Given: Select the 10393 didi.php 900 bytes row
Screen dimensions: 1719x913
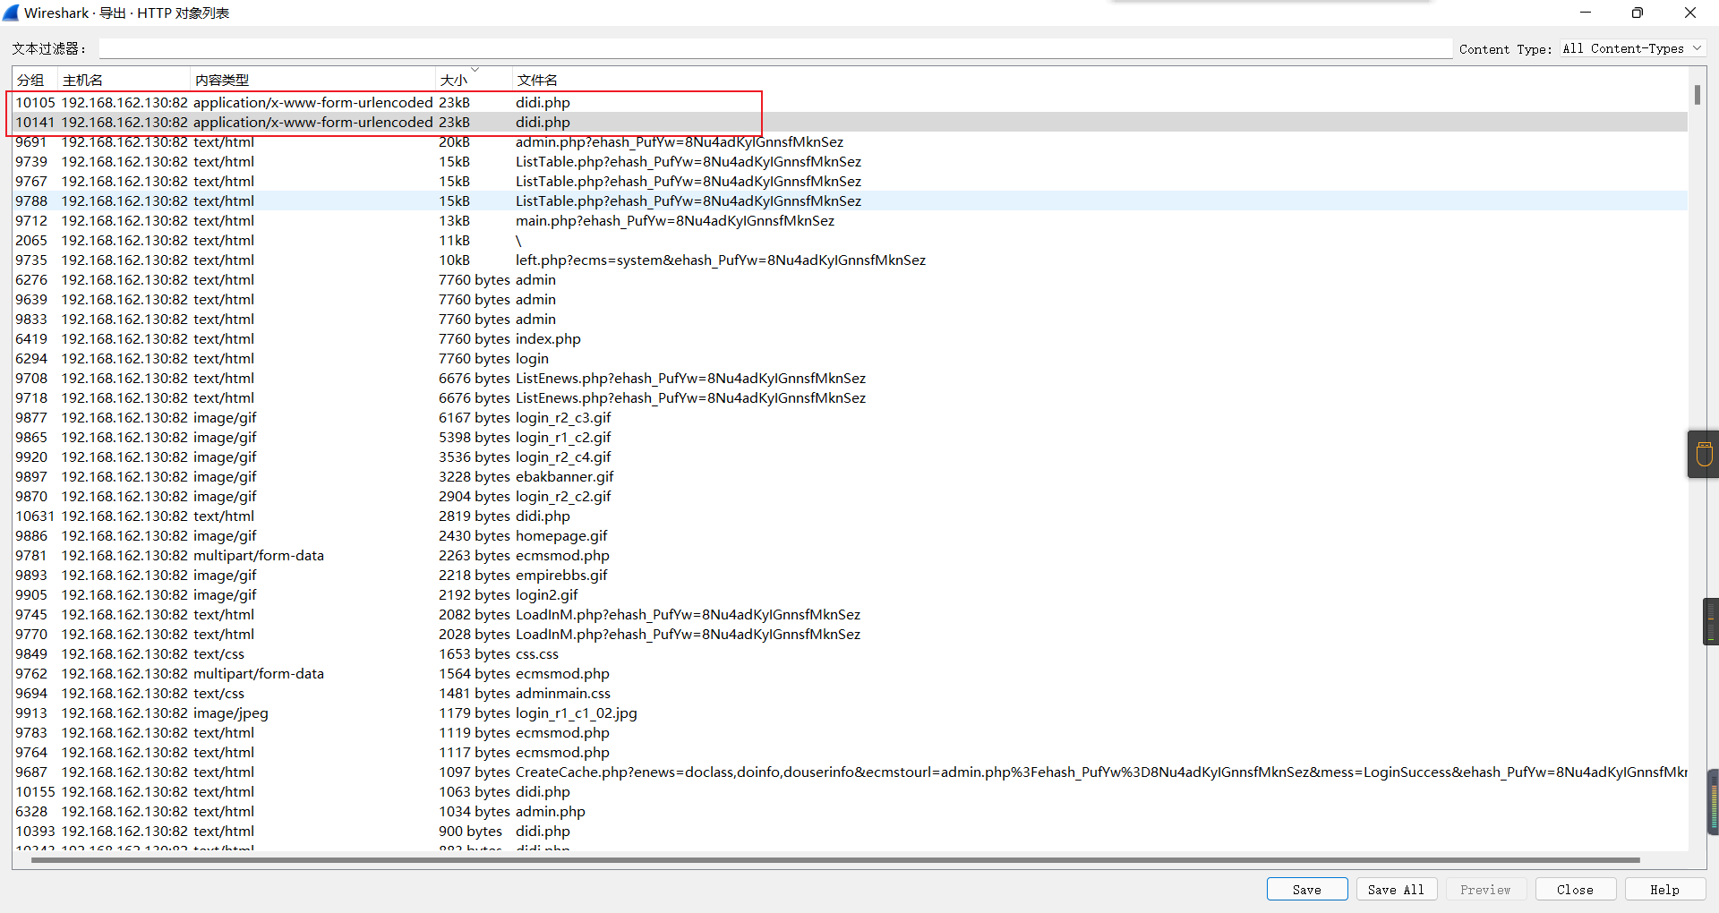Looking at the screenshot, I should click(850, 832).
